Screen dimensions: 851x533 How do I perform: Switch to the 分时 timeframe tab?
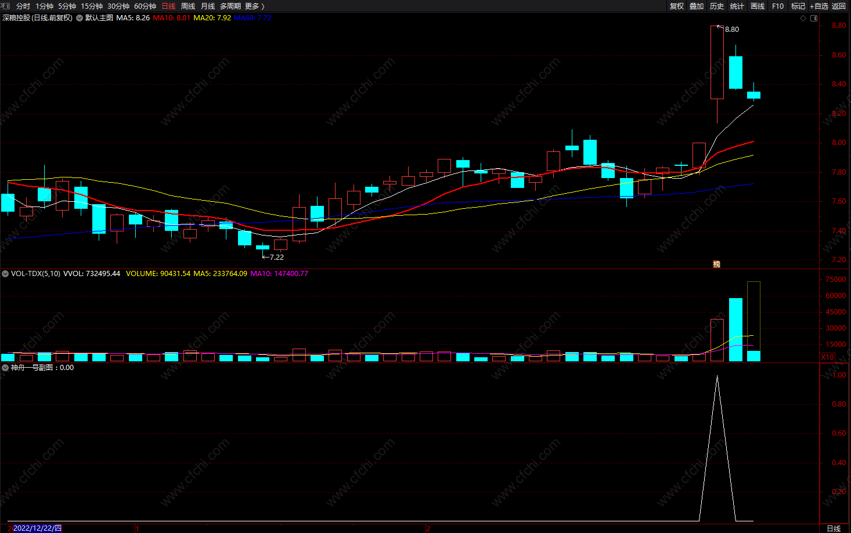coord(23,6)
